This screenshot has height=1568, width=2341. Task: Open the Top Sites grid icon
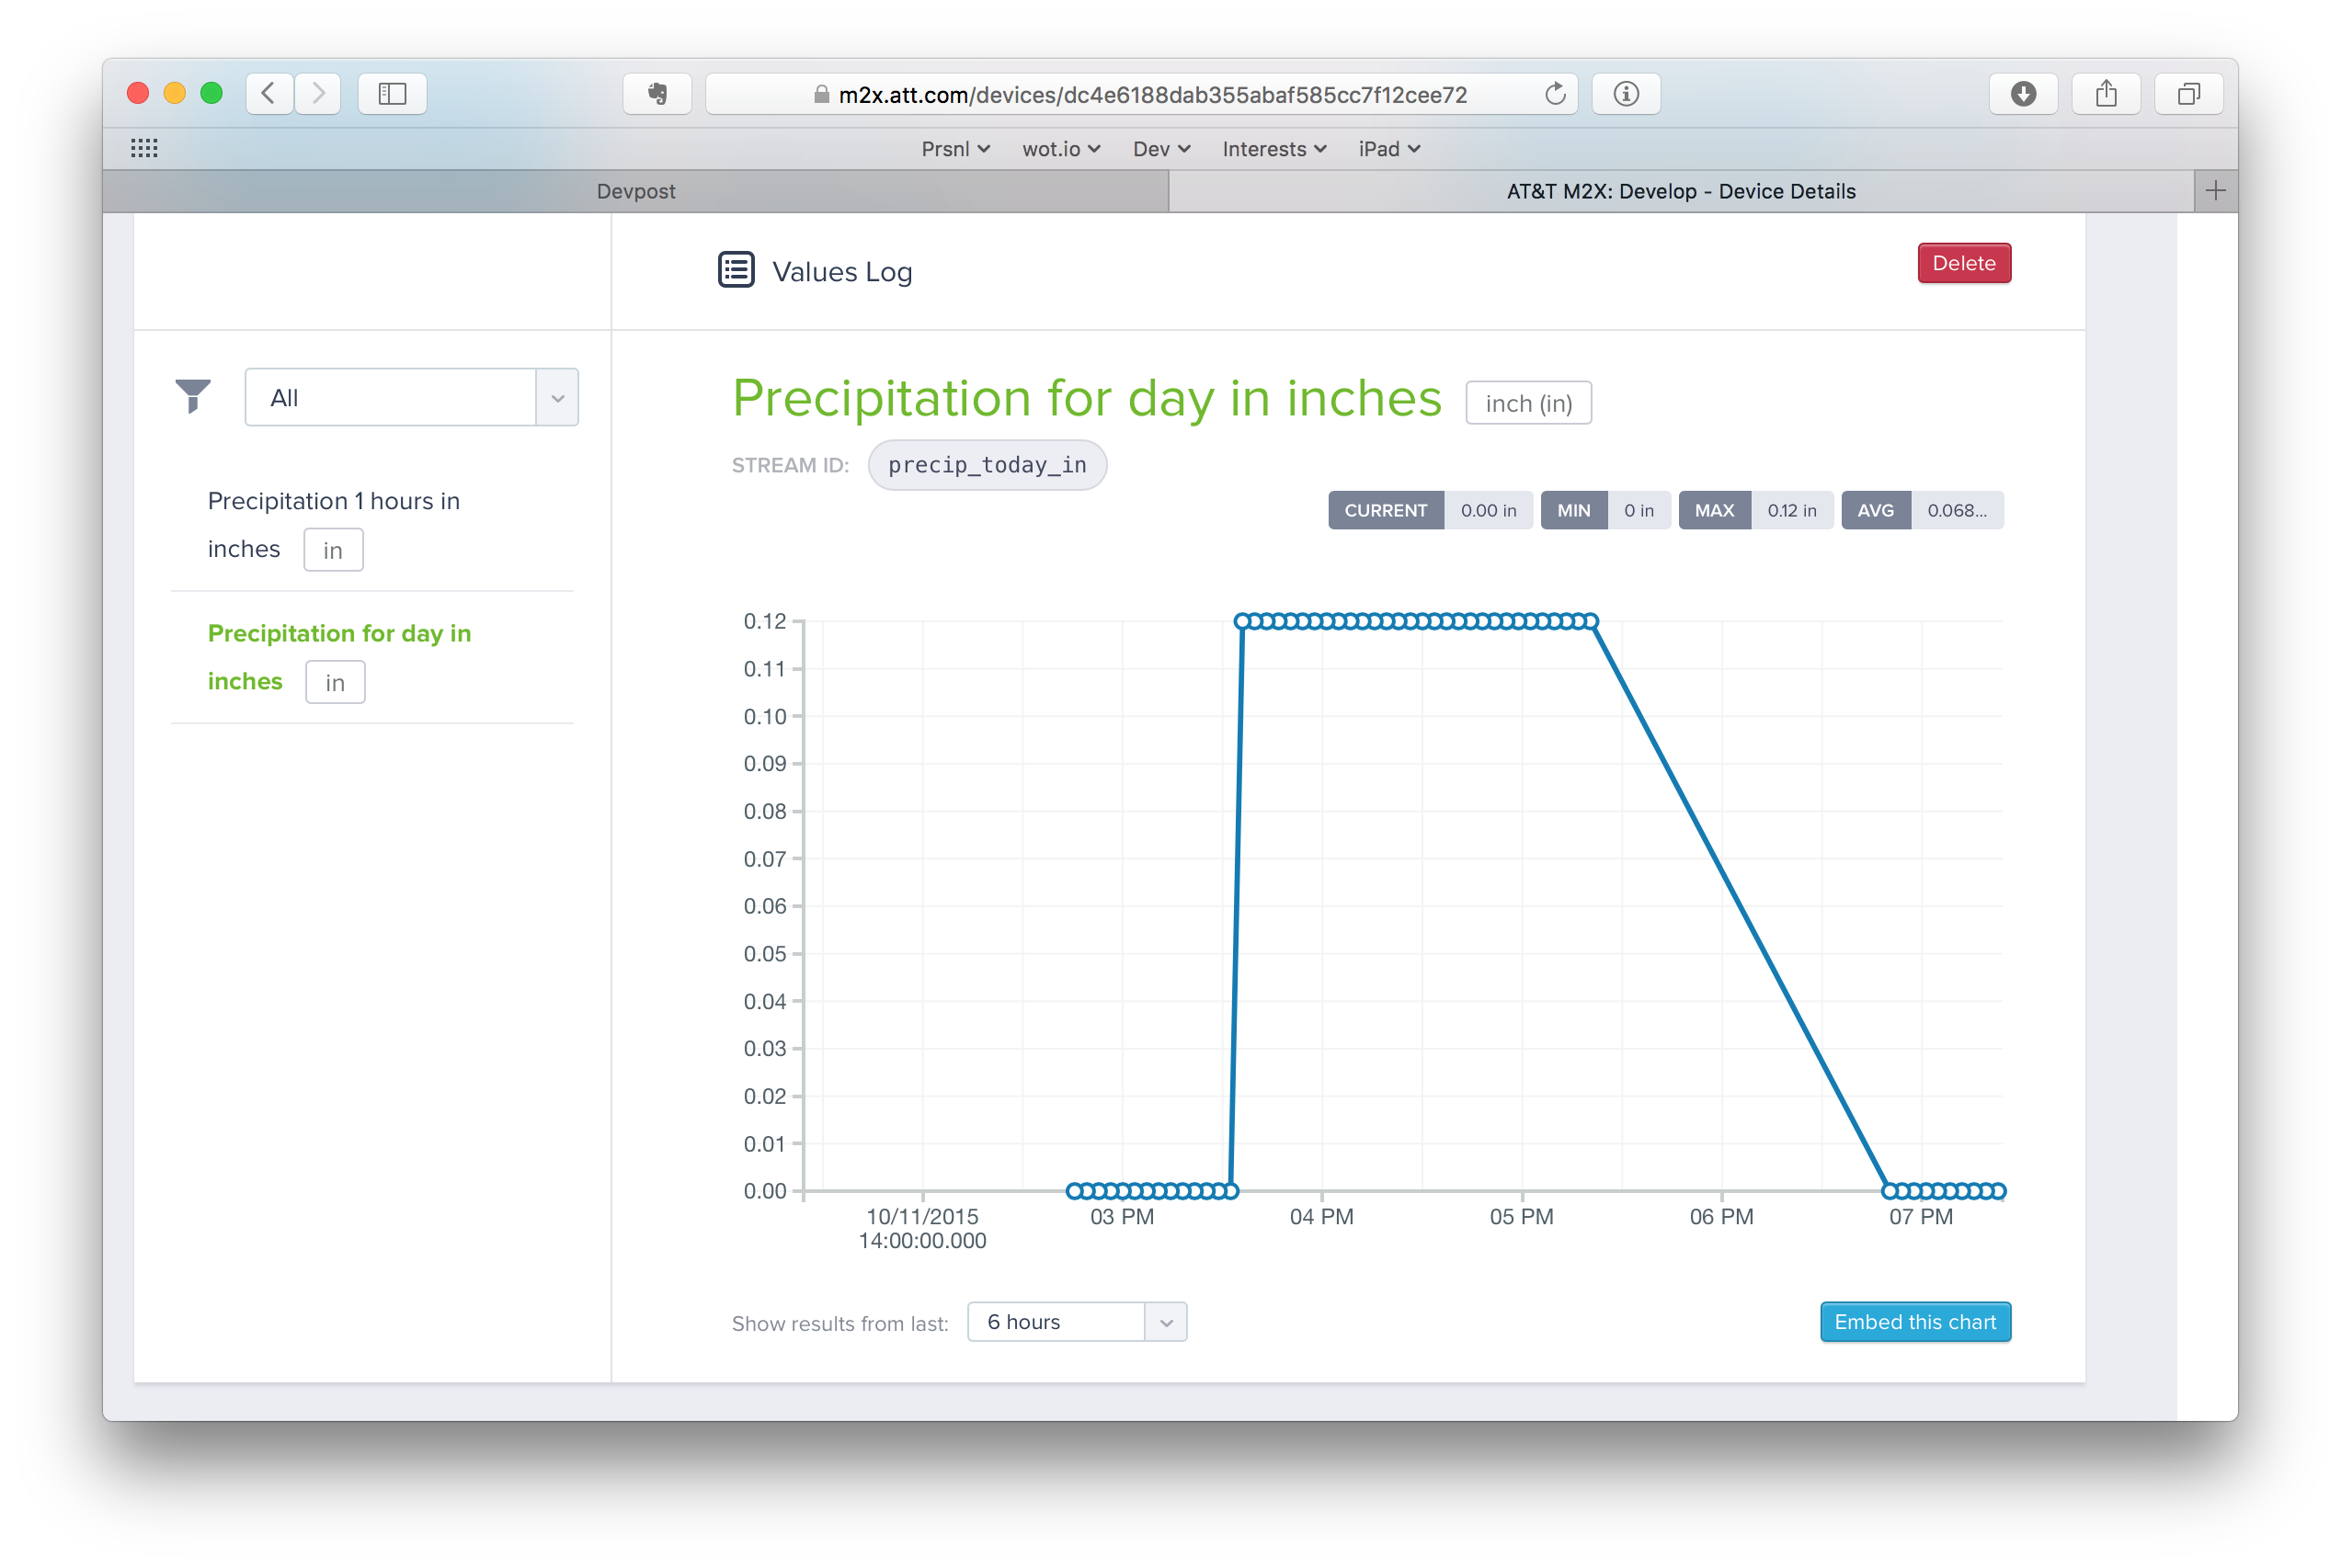tap(144, 148)
